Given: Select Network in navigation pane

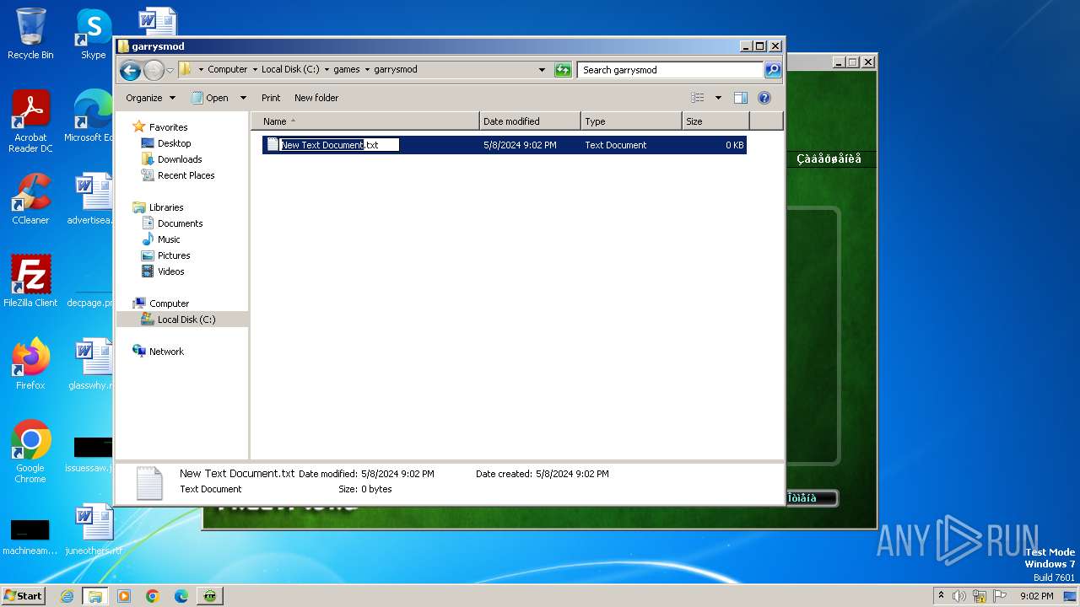Looking at the screenshot, I should pyautogui.click(x=166, y=352).
